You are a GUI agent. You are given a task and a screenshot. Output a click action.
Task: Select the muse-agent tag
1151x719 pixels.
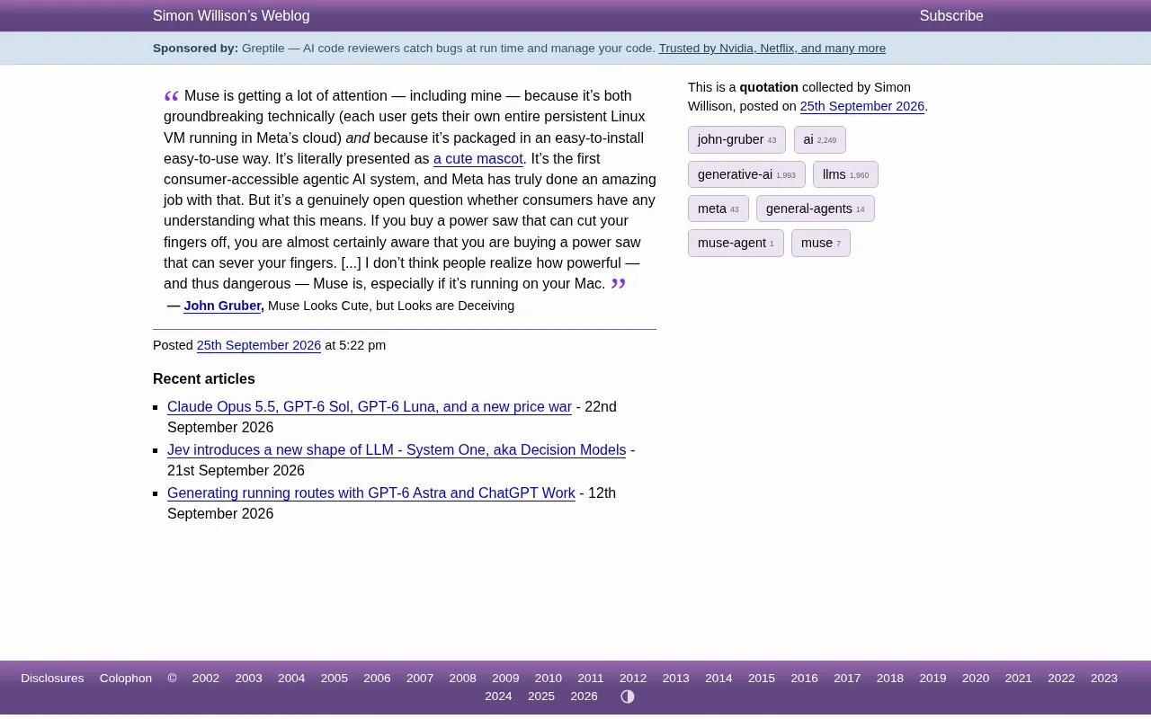tap(736, 243)
